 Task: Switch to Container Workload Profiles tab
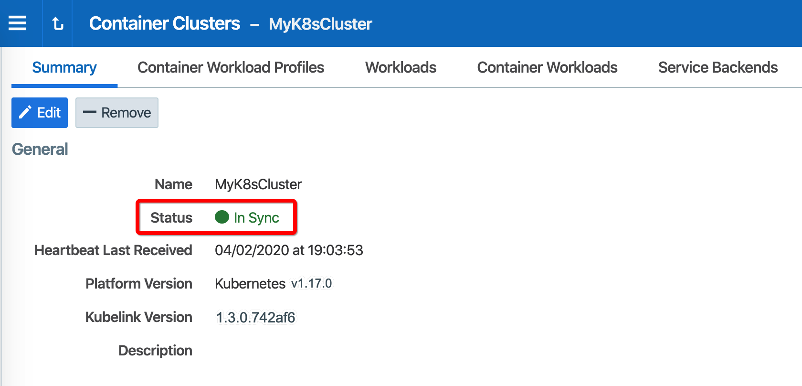pos(231,67)
